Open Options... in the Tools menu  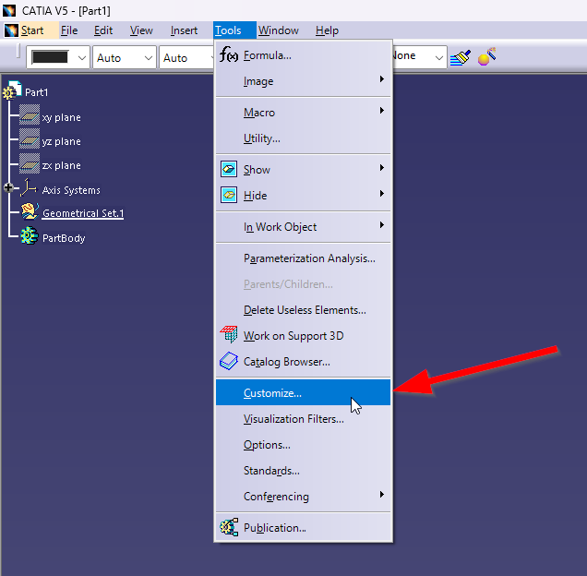tap(267, 445)
